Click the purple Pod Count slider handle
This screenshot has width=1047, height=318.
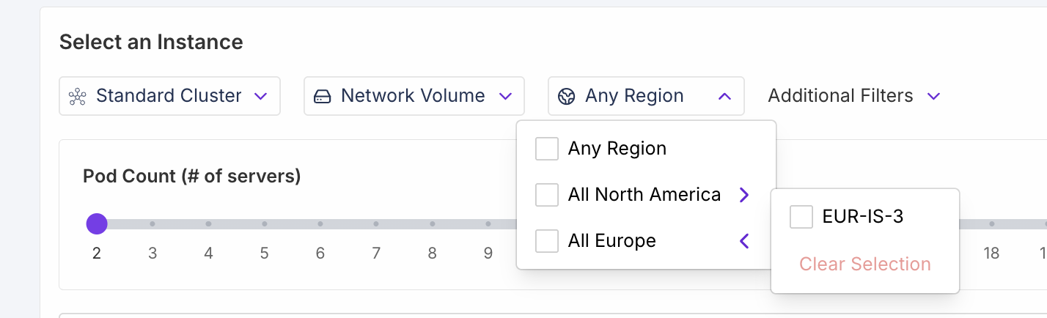coord(97,223)
